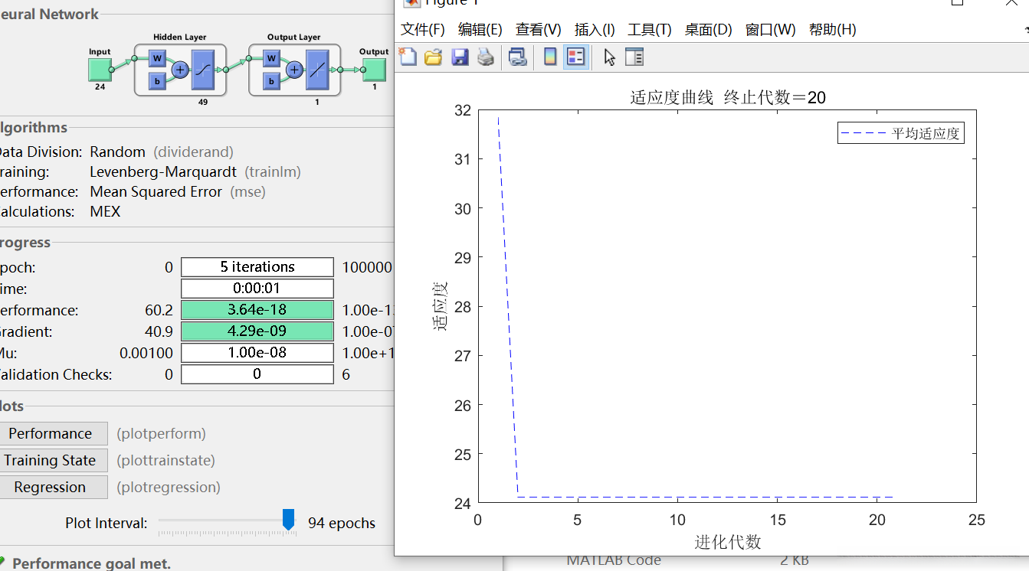
Task: Insert a colorbar using the toolbar icon
Action: tap(550, 57)
